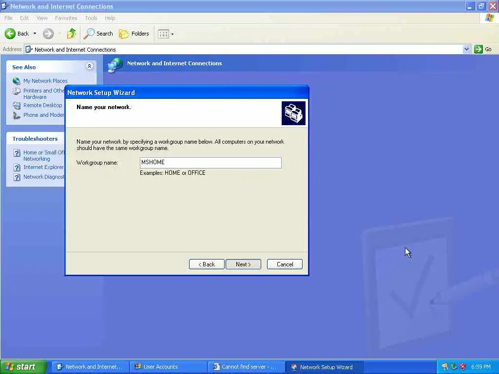This screenshot has height=374, width=499.
Task: Click the Windows flag logo in menu bar
Action: tap(489, 18)
